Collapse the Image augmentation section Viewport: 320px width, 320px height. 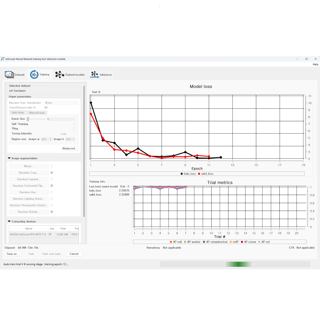9,158
